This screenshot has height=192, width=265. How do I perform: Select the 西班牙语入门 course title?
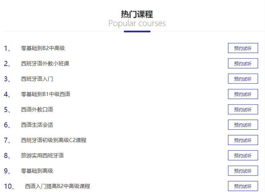pyautogui.click(x=37, y=79)
